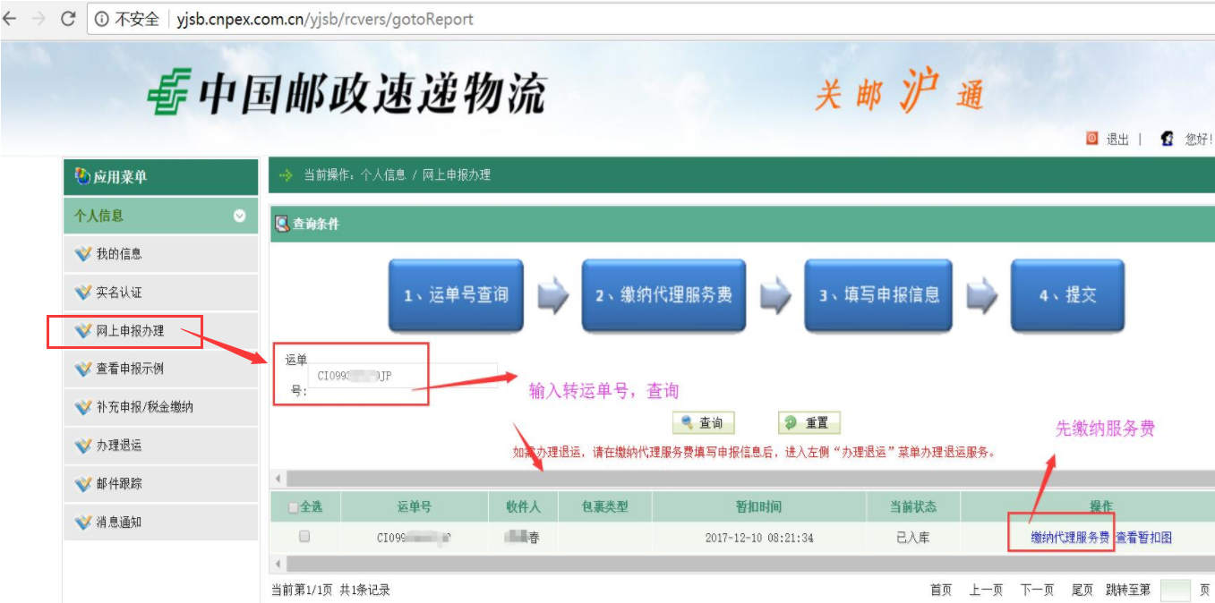Screen dimensions: 1215x603
Task: Click the 应用菜单 header icon
Action: (x=82, y=176)
